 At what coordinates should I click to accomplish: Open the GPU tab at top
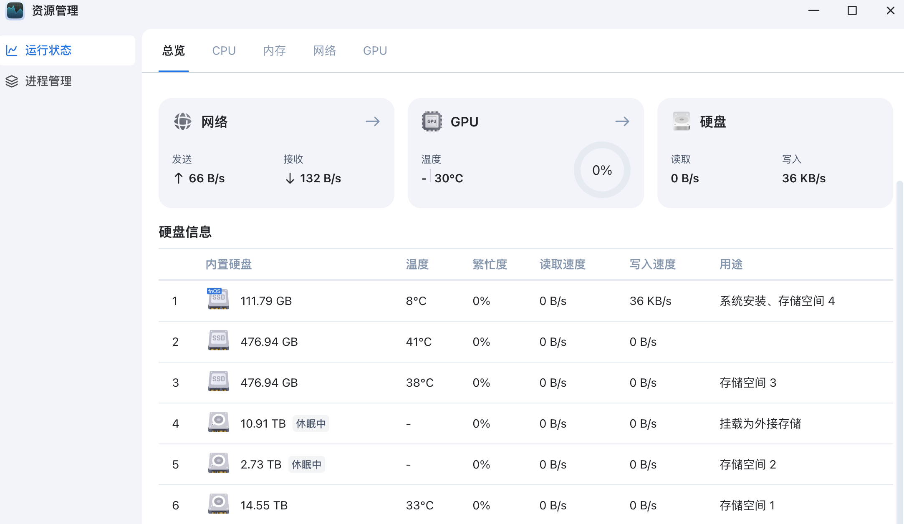pos(375,50)
